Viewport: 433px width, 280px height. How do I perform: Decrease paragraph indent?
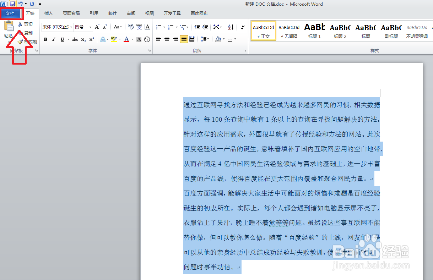[x=197, y=27]
